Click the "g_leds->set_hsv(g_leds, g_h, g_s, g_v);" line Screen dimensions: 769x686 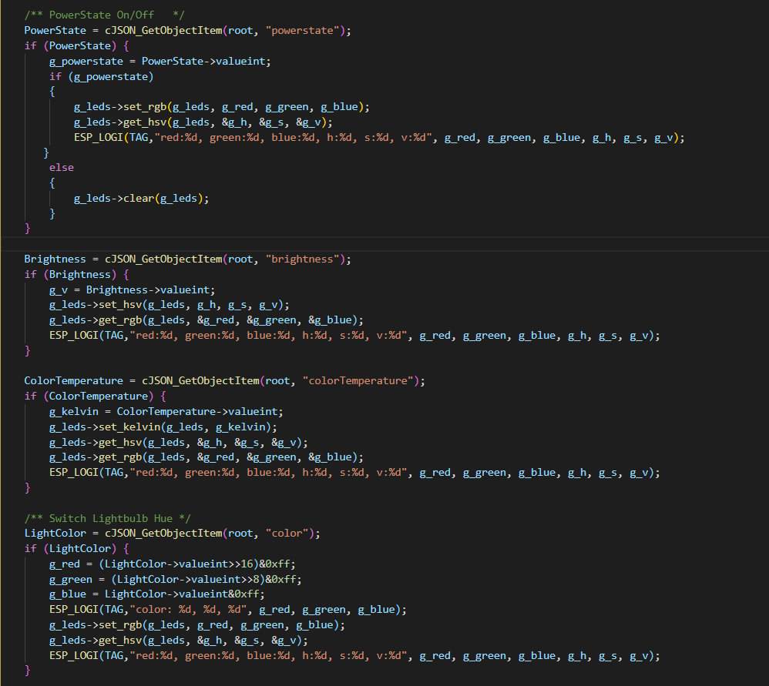(170, 305)
